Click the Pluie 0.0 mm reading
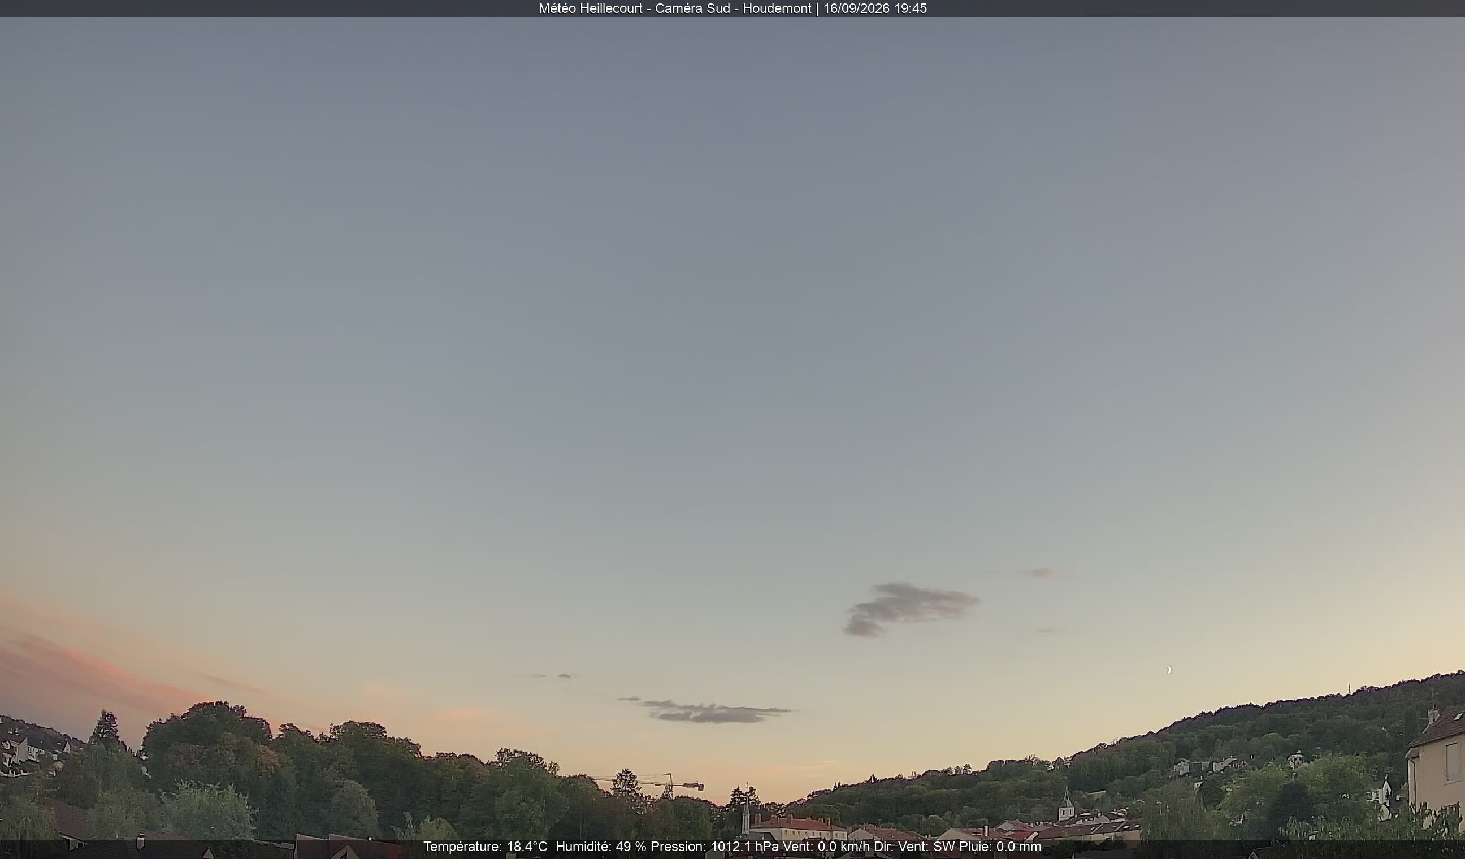The width and height of the screenshot is (1465, 859). (1000, 847)
